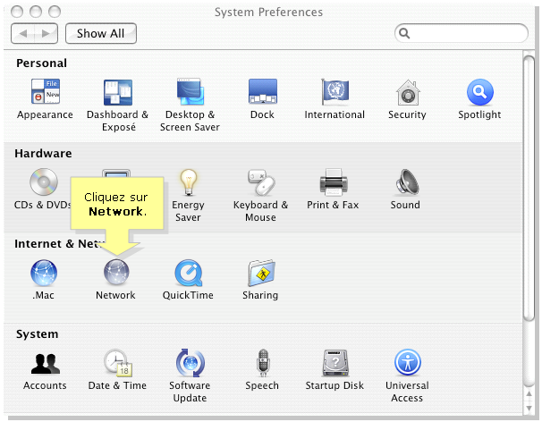Open the Network preferences pane
542x422 pixels.
(x=115, y=273)
